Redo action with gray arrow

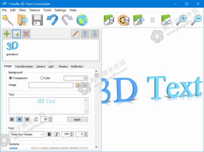[x=67, y=20]
